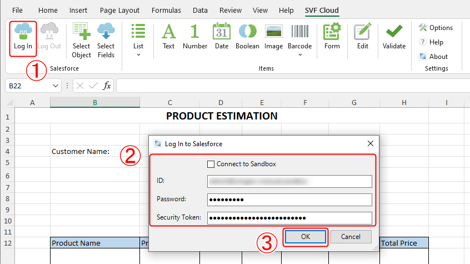Viewport: 470px width, 264px height.
Task: Click the Insert Function fx icon
Action: point(107,86)
